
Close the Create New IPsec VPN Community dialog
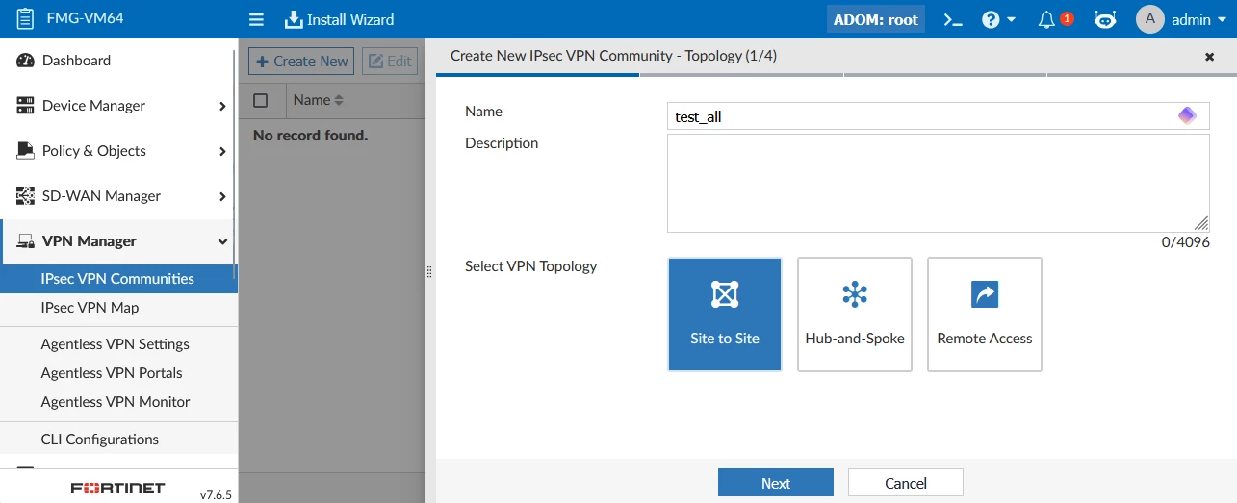click(x=1210, y=57)
